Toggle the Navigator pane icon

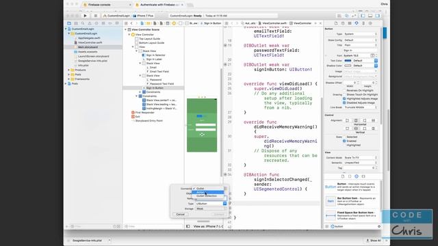pyautogui.click(x=363, y=16)
